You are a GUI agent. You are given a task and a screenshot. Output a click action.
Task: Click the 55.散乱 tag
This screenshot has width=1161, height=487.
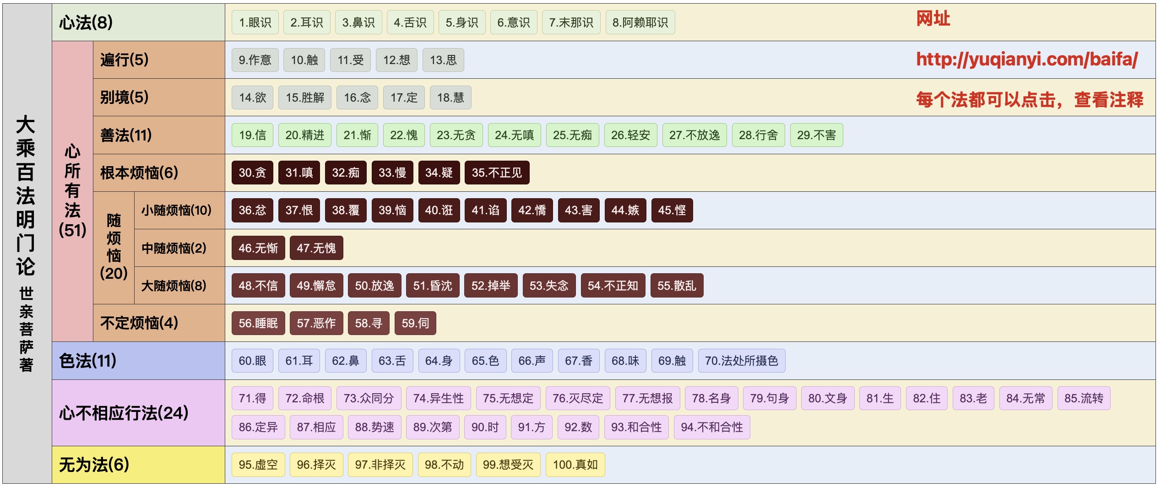(x=677, y=286)
